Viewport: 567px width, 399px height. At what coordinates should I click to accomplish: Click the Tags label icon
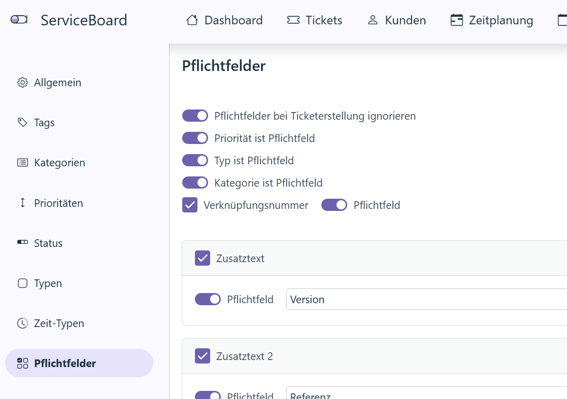coord(22,123)
